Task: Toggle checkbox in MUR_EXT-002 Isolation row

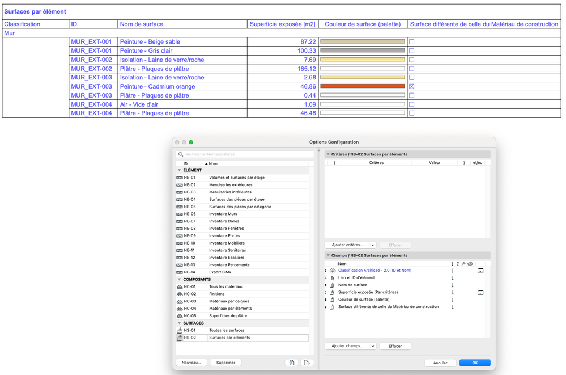Action: click(411, 60)
